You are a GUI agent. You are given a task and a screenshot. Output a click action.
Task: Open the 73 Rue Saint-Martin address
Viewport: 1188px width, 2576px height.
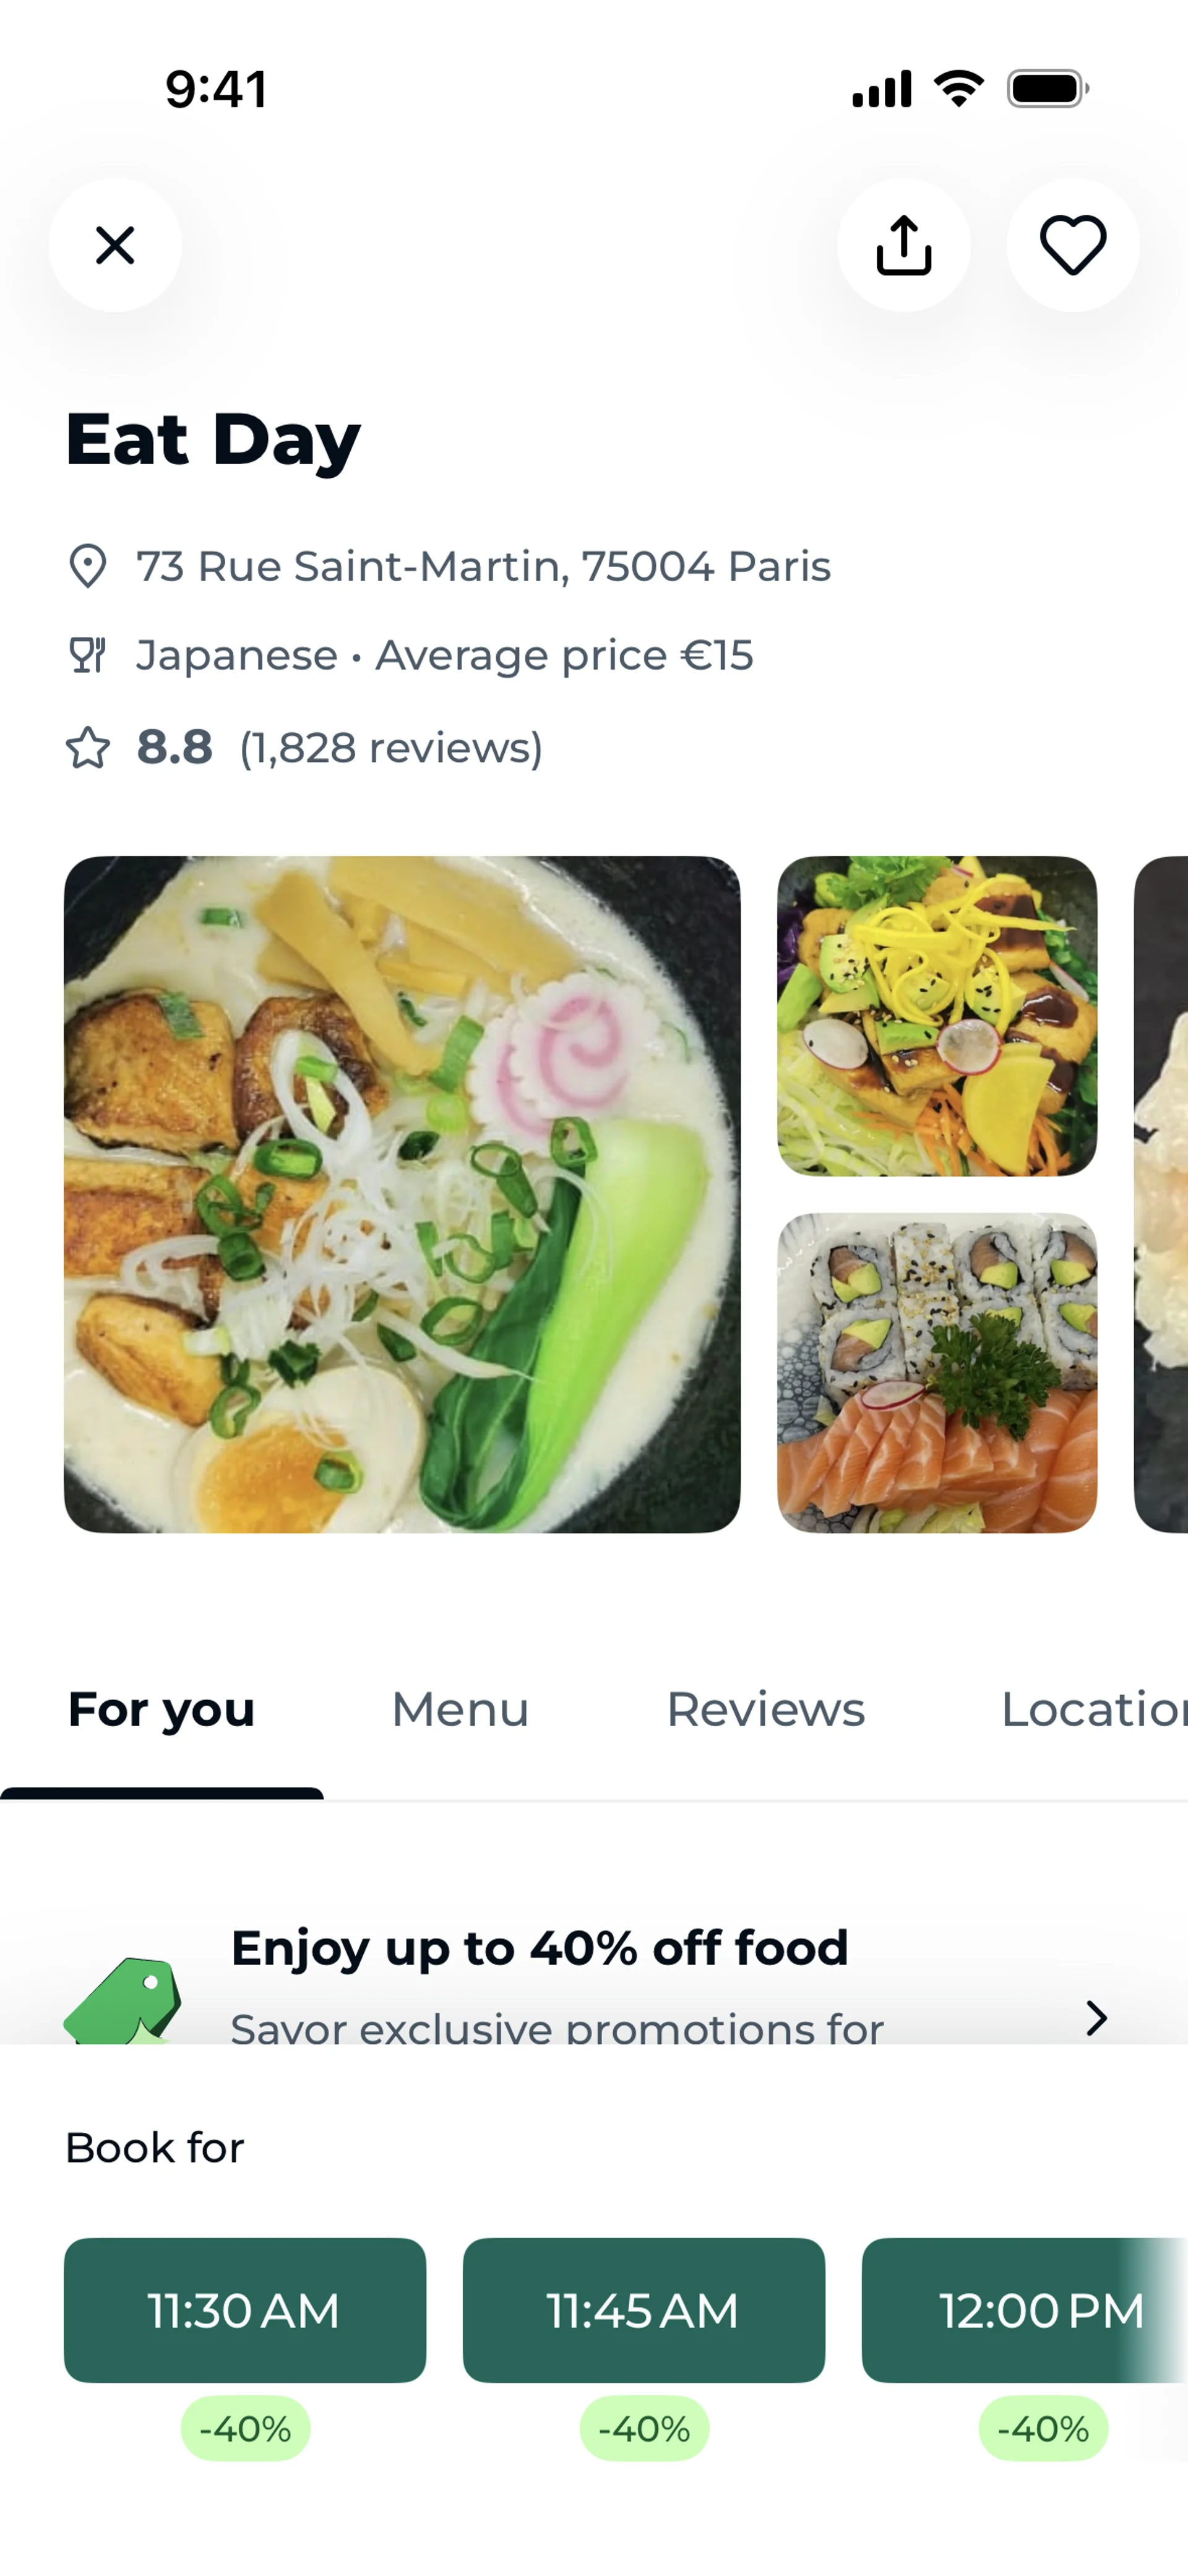click(483, 567)
